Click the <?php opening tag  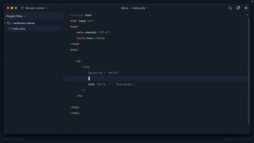pyautogui.click(x=86, y=67)
